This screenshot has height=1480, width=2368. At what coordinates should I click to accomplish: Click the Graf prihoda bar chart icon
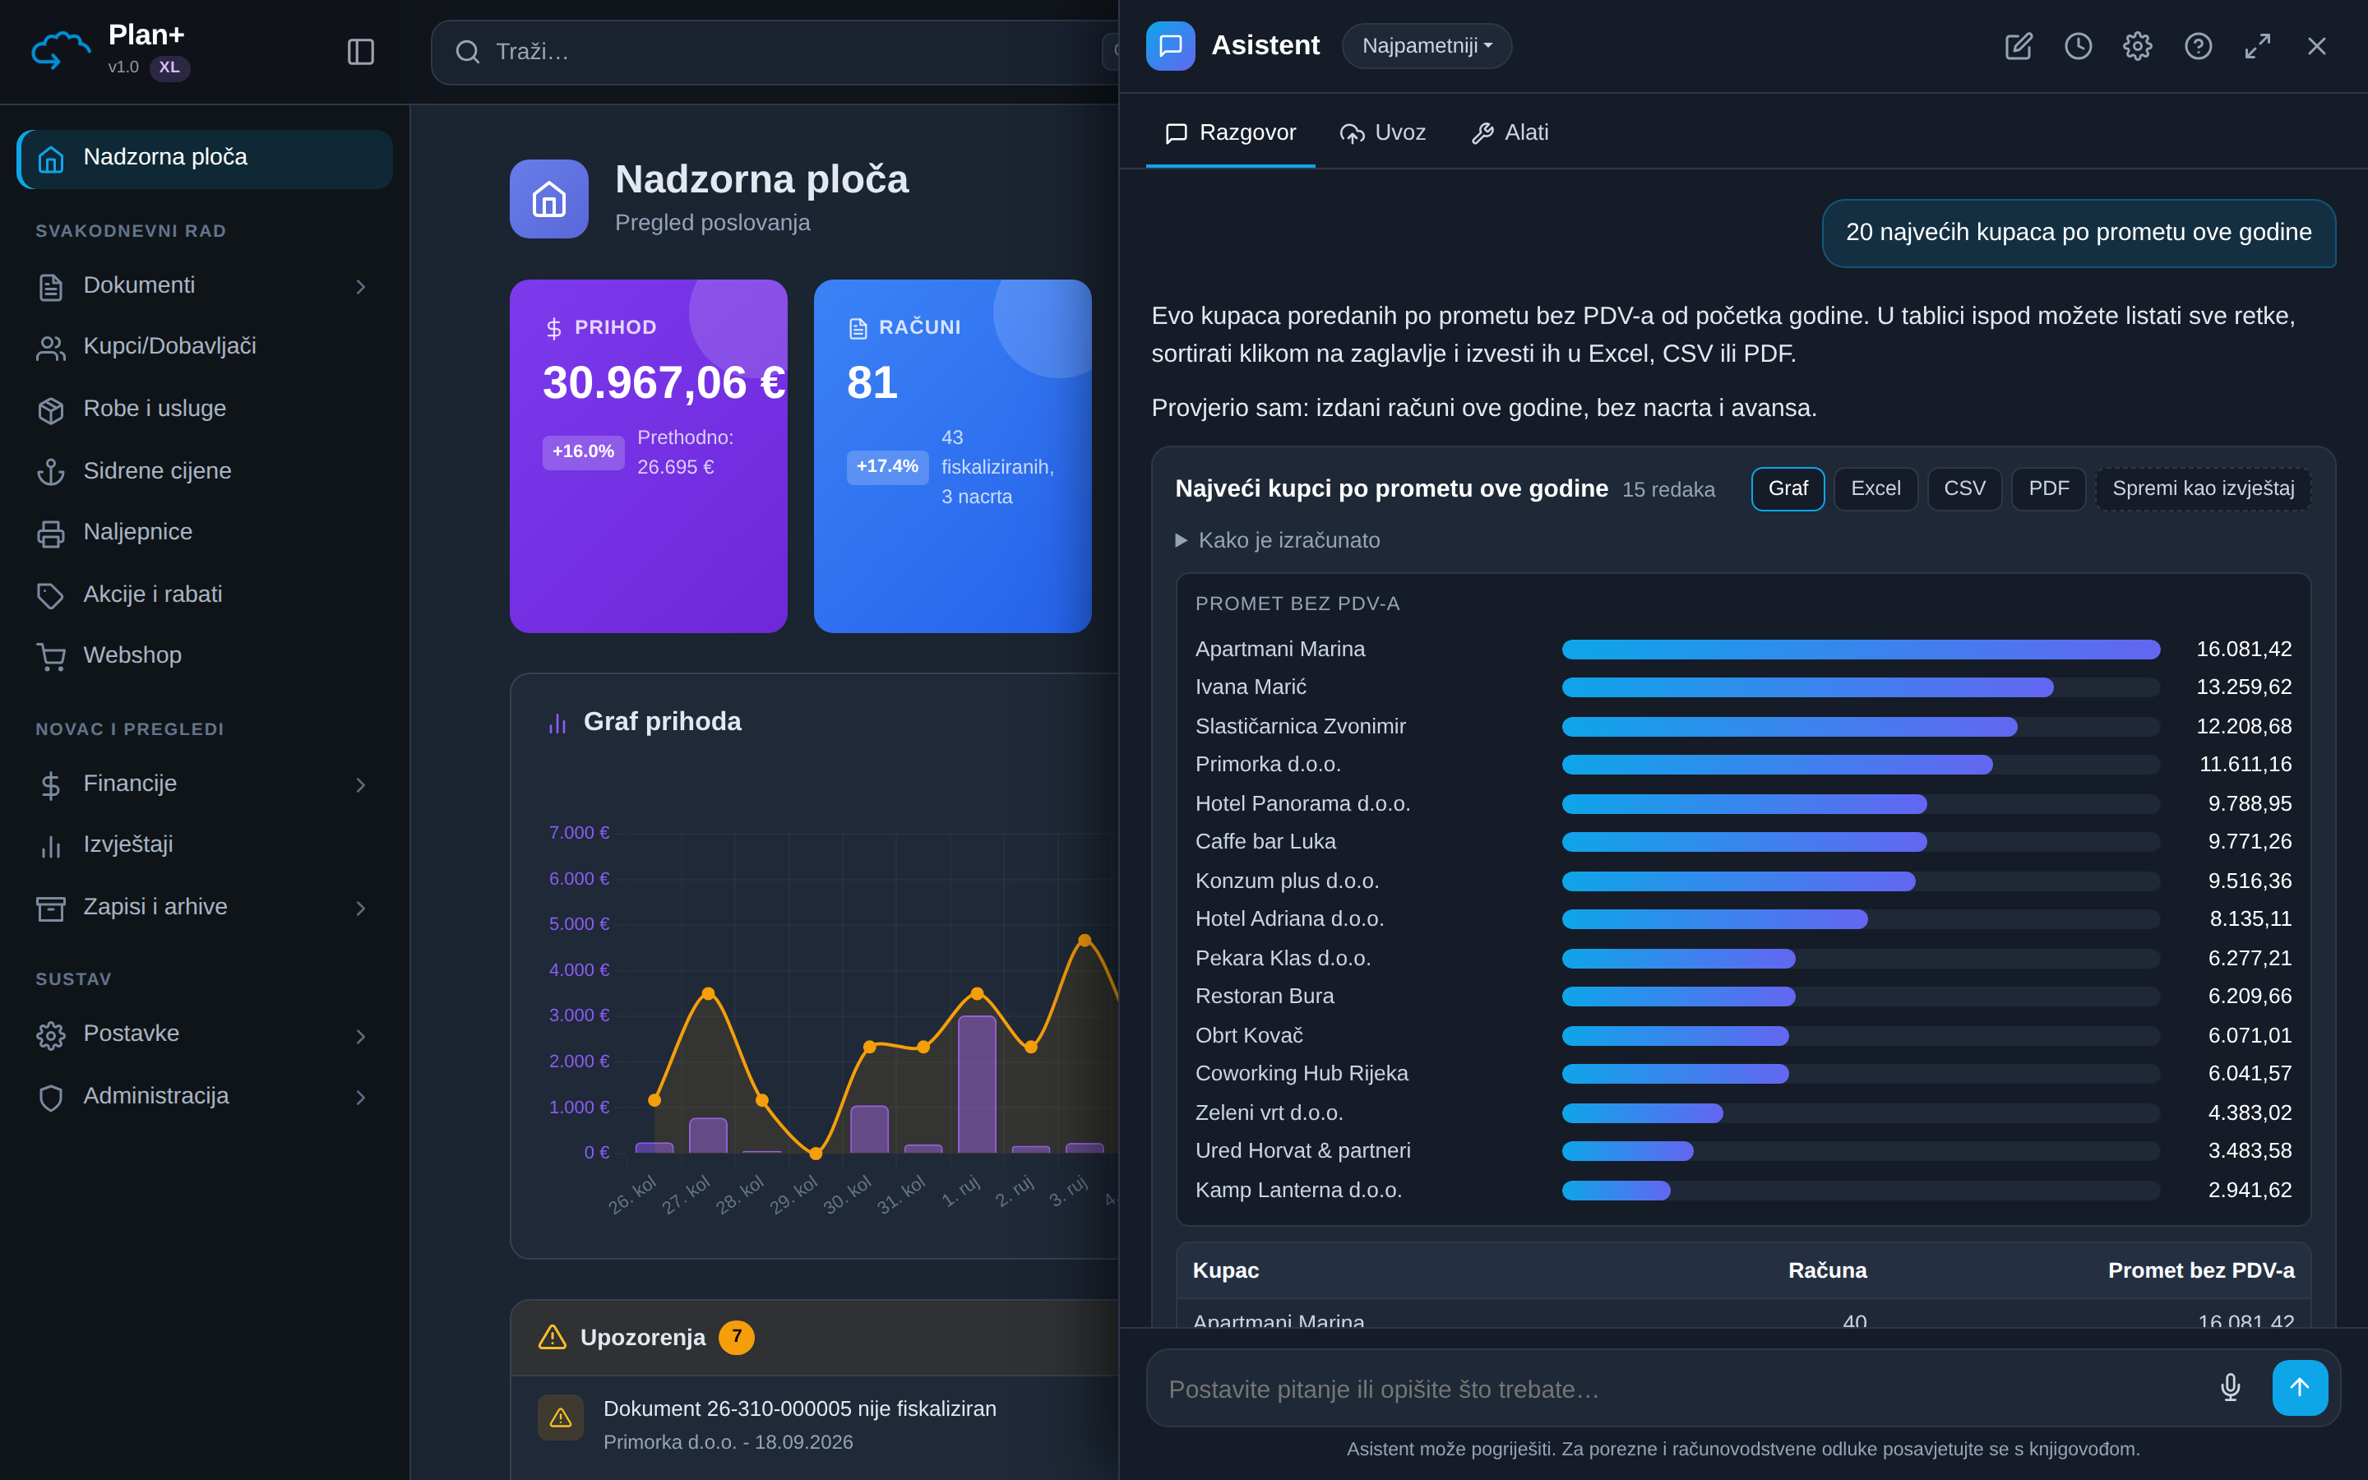557,723
